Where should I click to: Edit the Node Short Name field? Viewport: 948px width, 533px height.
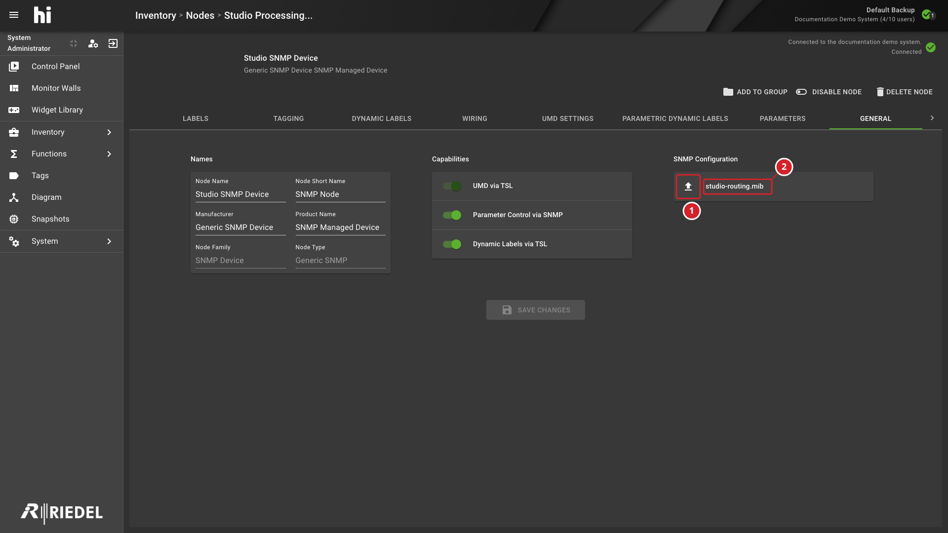(x=340, y=194)
